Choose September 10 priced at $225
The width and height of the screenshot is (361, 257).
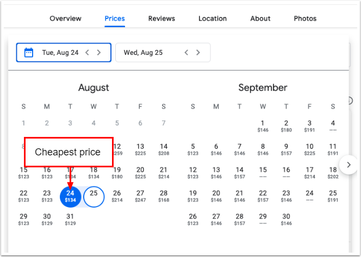309,149
